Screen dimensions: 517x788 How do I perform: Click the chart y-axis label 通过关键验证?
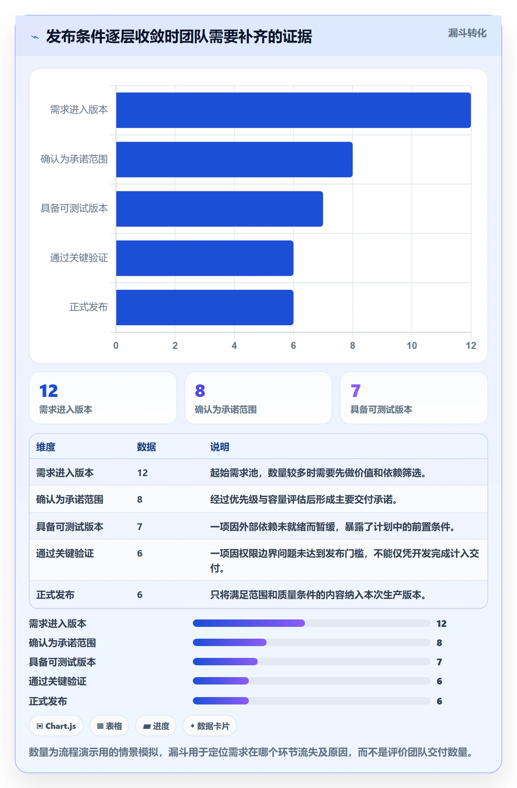coord(79,258)
